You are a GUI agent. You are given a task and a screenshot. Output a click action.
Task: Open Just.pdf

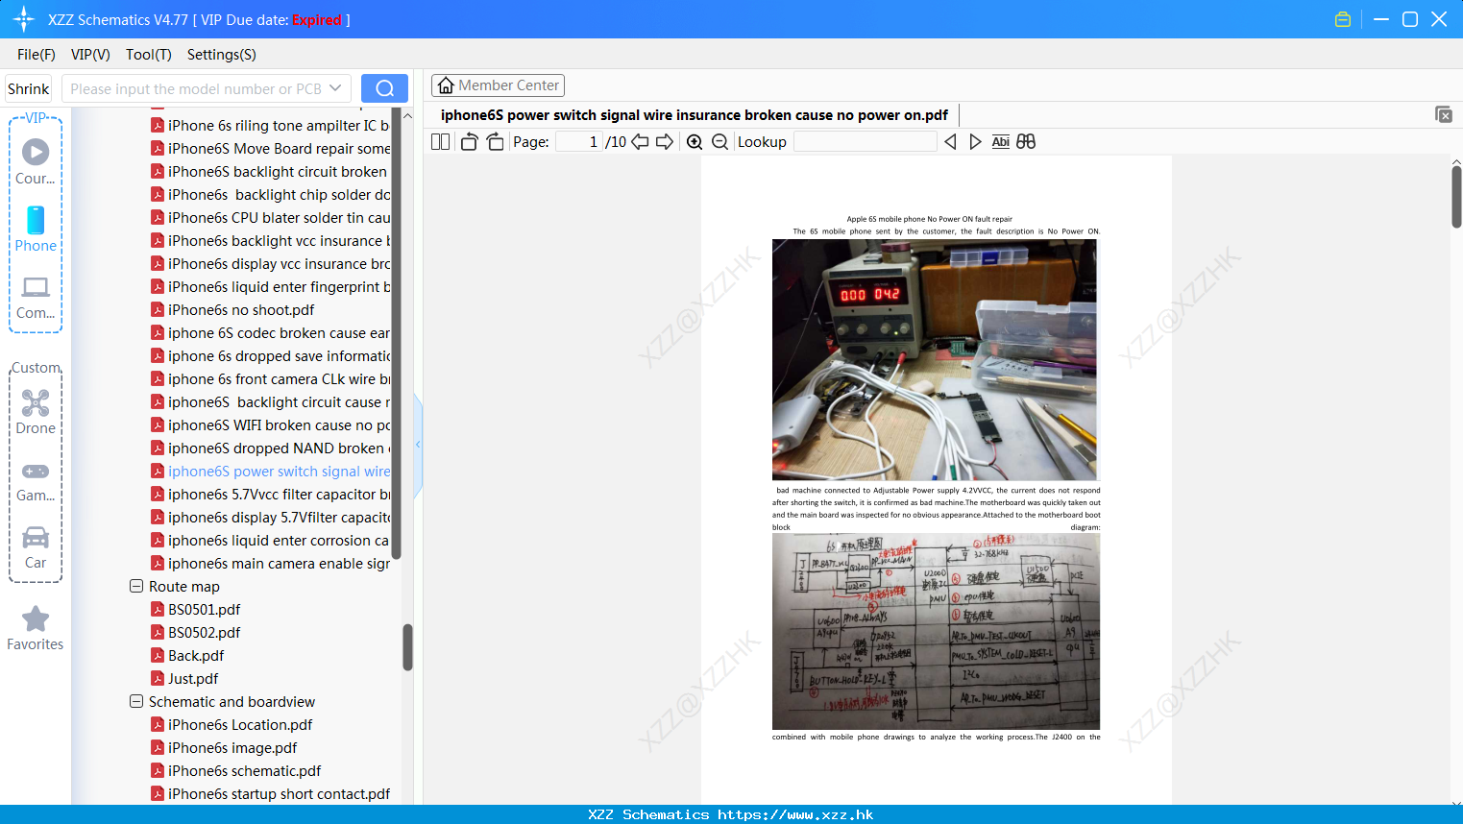click(193, 678)
